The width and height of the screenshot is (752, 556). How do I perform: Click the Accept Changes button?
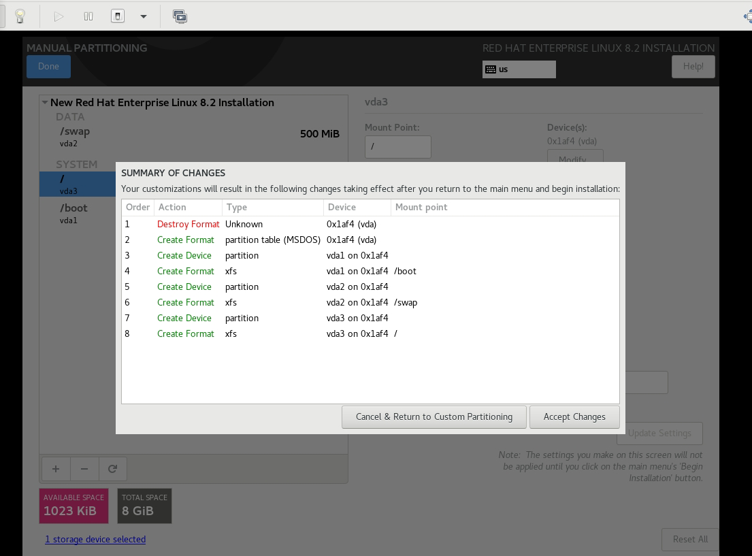574,417
